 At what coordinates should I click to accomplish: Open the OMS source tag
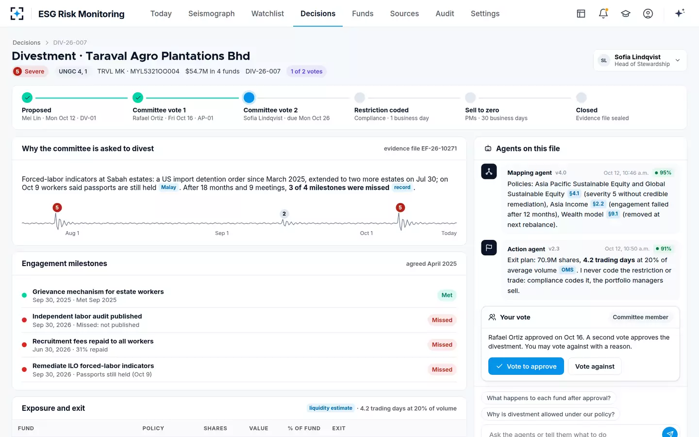[x=567, y=270]
